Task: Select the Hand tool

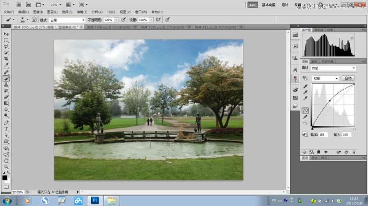Action: (6, 161)
